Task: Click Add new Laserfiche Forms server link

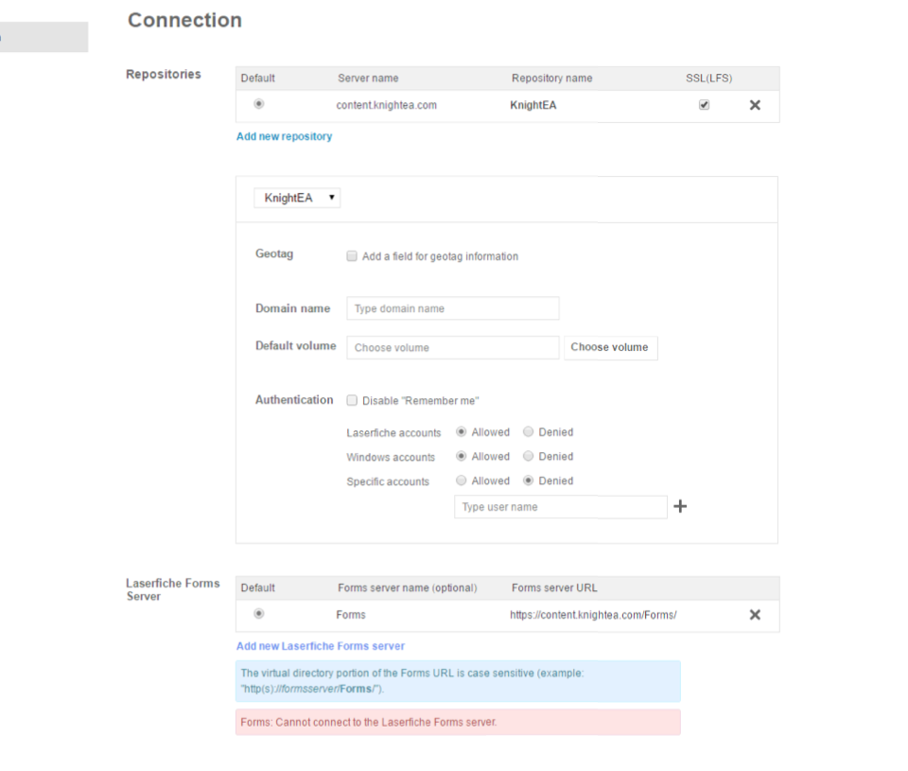Action: [320, 646]
